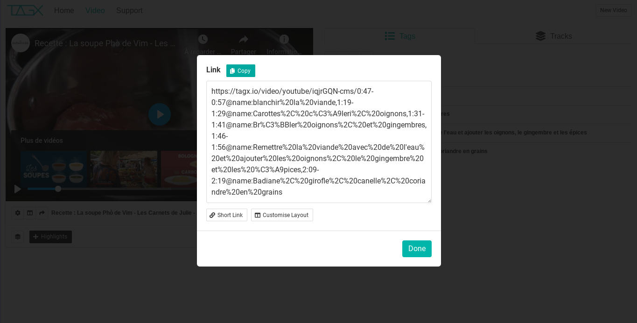Open the Video nav item
Image resolution: width=637 pixels, height=323 pixels.
tap(95, 10)
